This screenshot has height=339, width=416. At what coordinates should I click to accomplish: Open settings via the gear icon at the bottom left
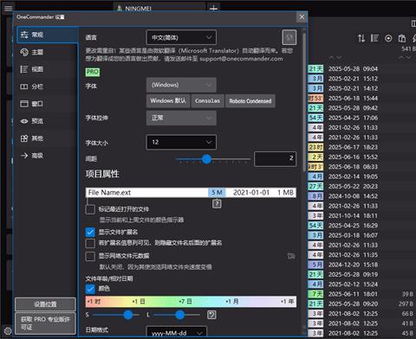[8, 330]
